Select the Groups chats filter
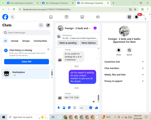This screenshot has height=120, width=151. point(26,41)
